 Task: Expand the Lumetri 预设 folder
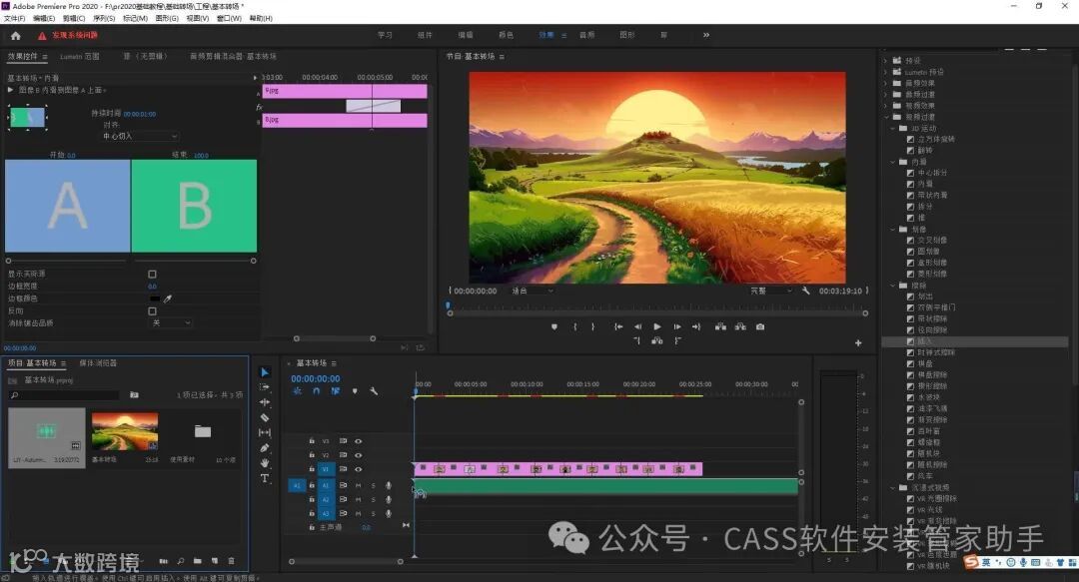tap(885, 72)
